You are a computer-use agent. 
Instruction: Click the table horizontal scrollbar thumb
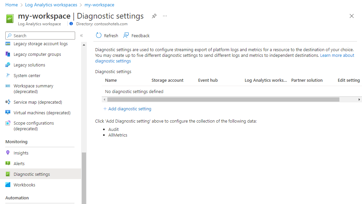(x=223, y=99)
